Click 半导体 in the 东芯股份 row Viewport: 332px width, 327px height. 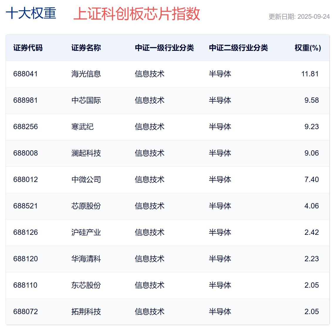[220, 285]
